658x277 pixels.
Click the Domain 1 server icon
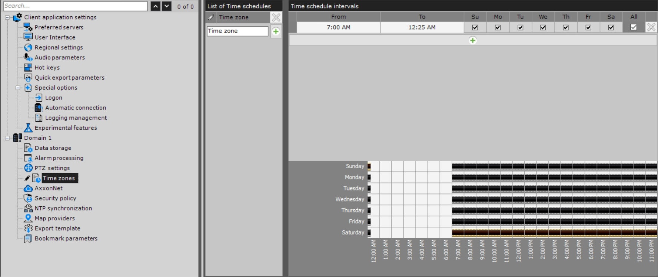click(x=17, y=138)
